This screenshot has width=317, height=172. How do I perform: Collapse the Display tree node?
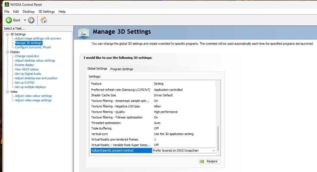tap(7, 52)
